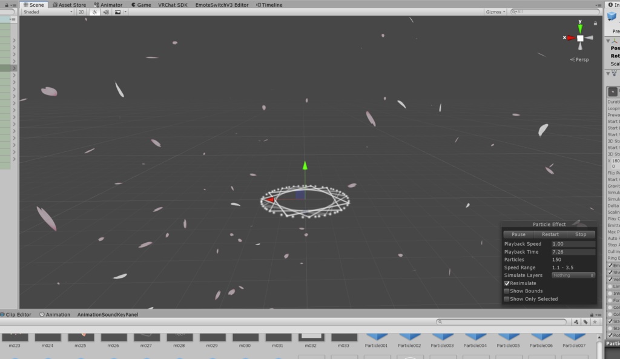Open VRChat SDK tab
This screenshot has width=620, height=359.
pos(173,5)
